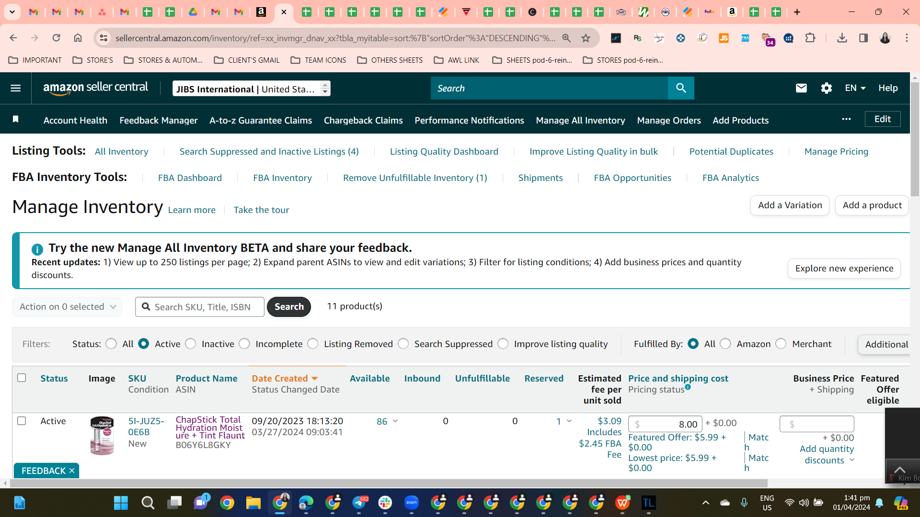Open ChapStick Total Hydration product link
Screen dimensions: 920x517
[210, 427]
